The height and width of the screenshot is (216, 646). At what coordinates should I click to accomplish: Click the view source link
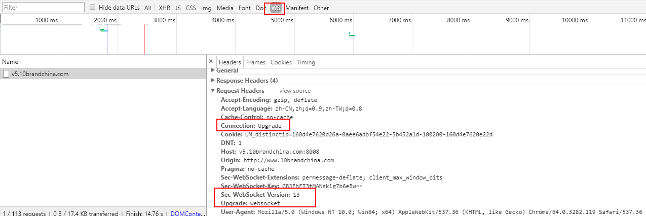(295, 91)
